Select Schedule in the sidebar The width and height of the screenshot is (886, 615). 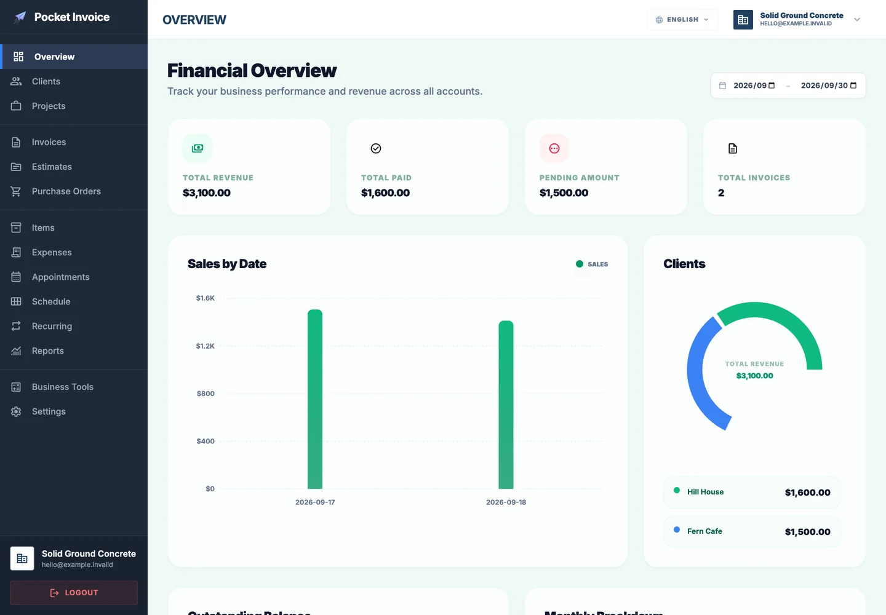tap(74, 301)
